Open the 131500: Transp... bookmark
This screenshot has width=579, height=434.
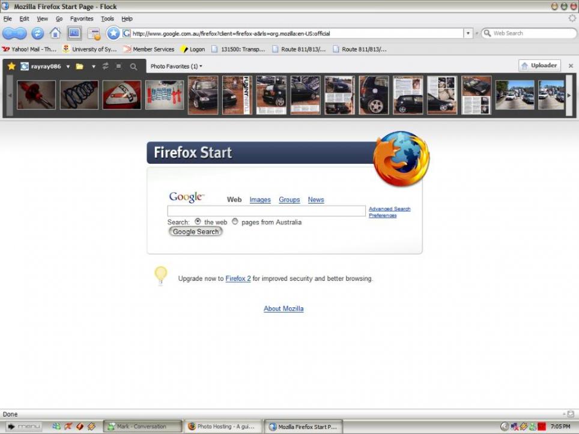click(238, 49)
